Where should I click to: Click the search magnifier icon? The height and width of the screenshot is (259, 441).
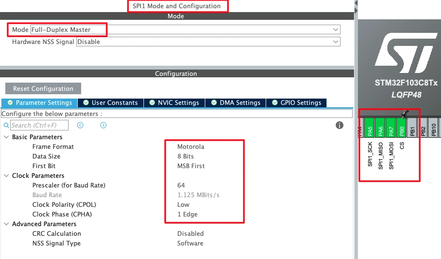[6, 126]
